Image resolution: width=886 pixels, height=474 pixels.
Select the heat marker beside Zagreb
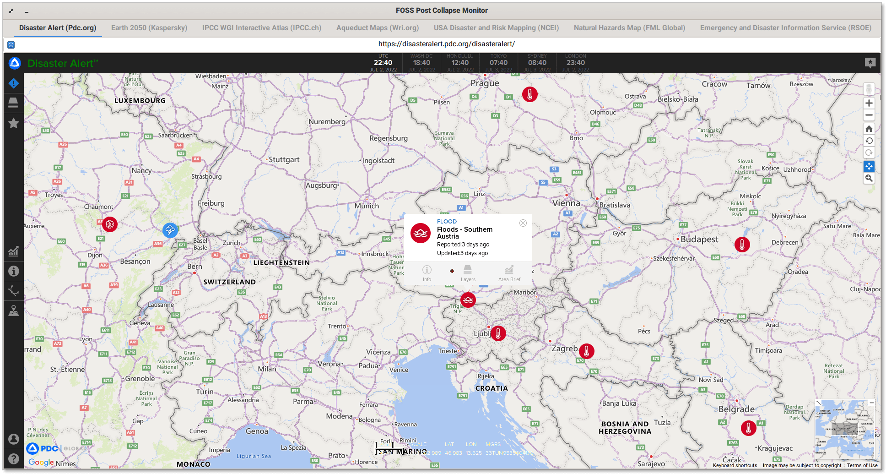click(587, 351)
